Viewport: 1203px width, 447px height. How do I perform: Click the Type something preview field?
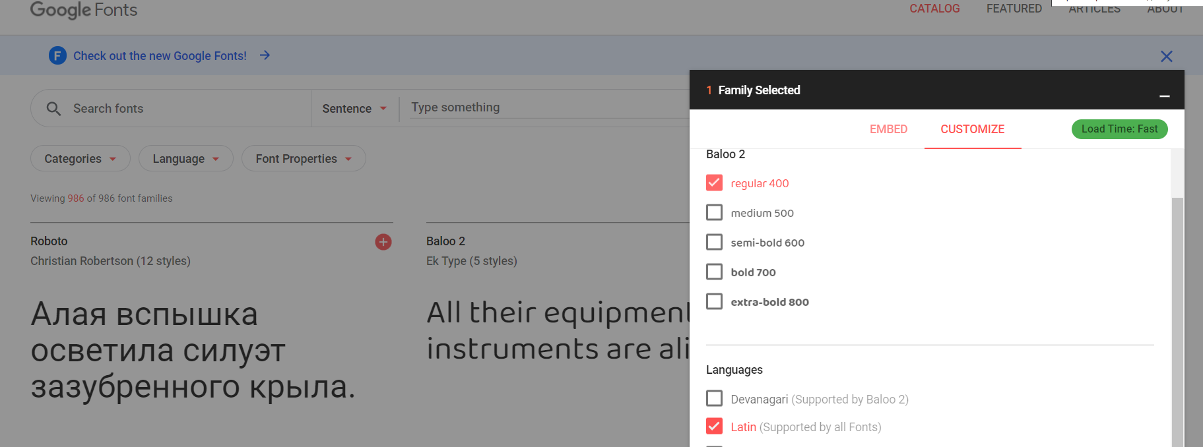click(x=550, y=107)
